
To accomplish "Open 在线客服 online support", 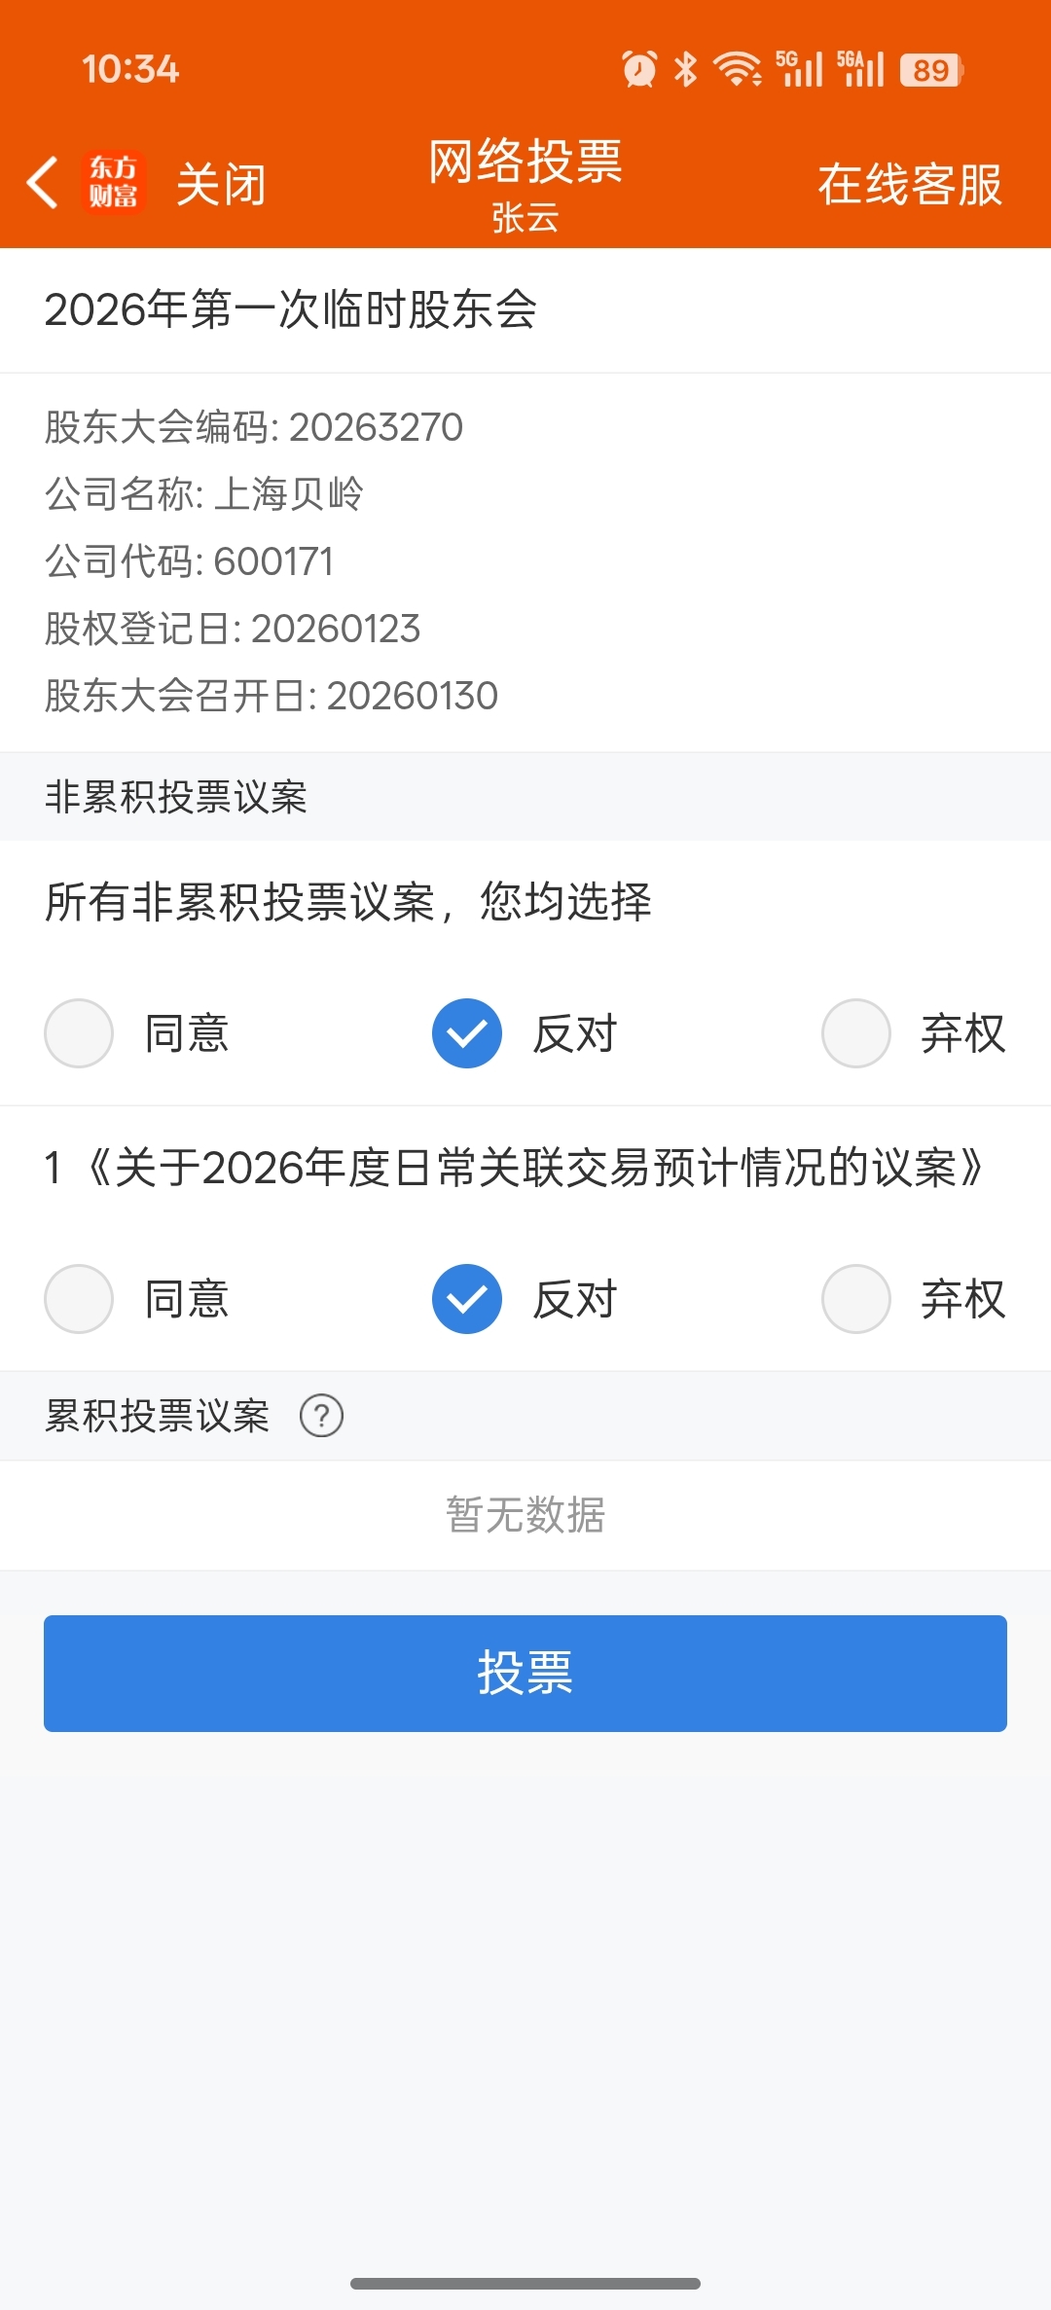I will coord(909,184).
